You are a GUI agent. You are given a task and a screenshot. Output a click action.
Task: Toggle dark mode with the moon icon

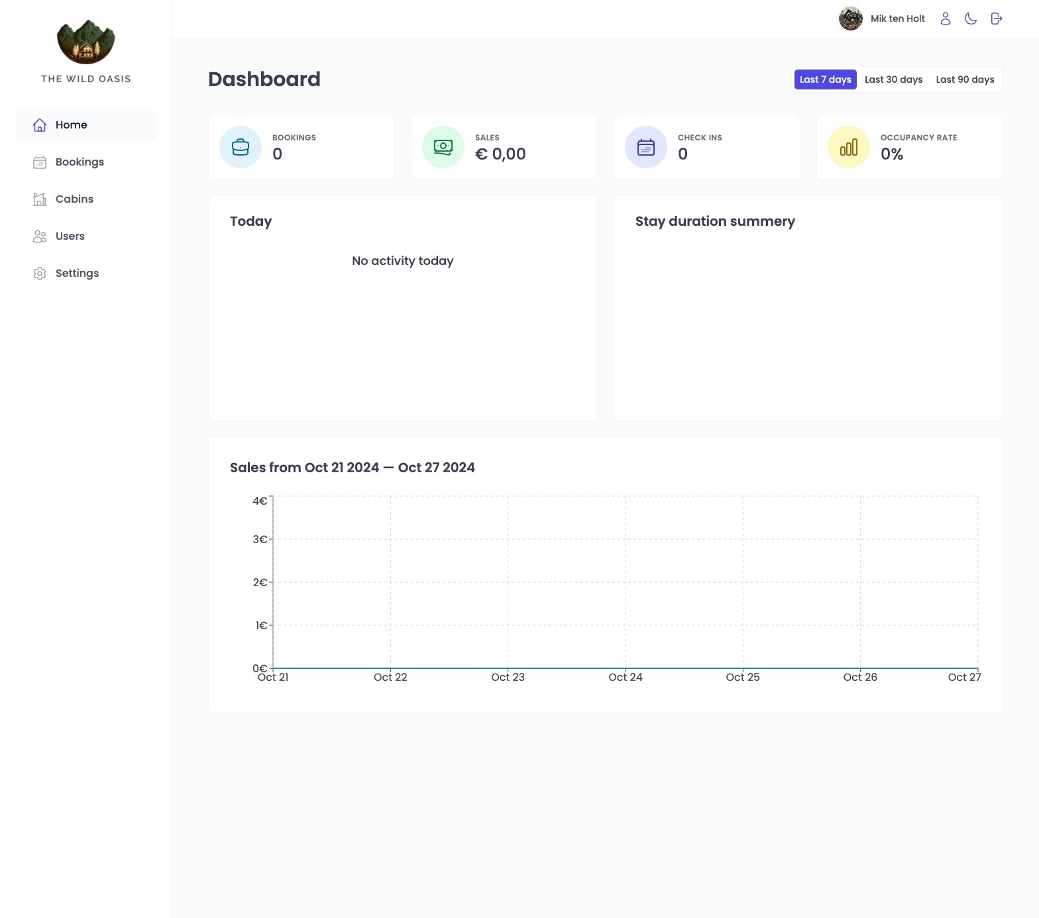tap(971, 19)
